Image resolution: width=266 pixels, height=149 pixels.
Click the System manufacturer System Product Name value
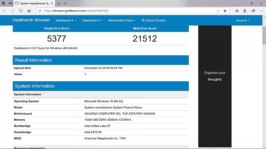point(113,107)
